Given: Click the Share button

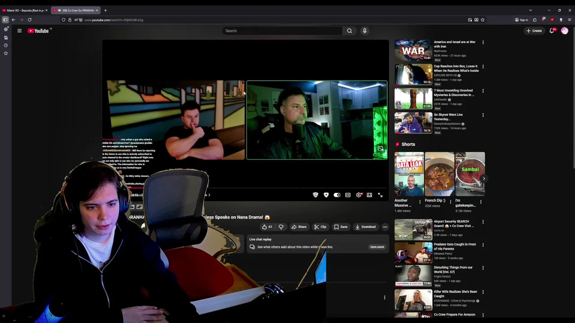Looking at the screenshot, I should (299, 227).
